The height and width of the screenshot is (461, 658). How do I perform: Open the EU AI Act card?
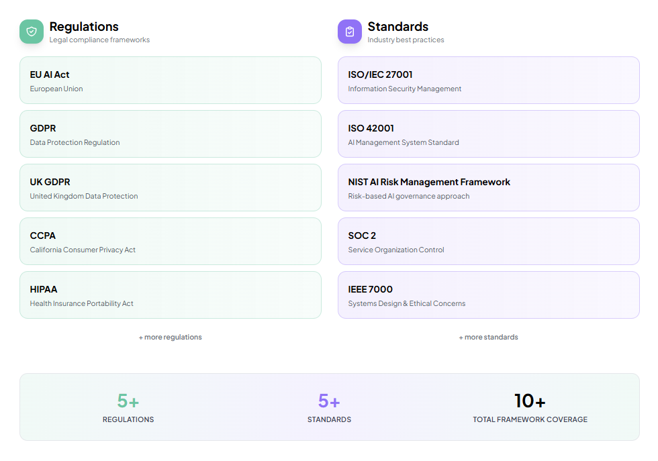click(x=171, y=81)
